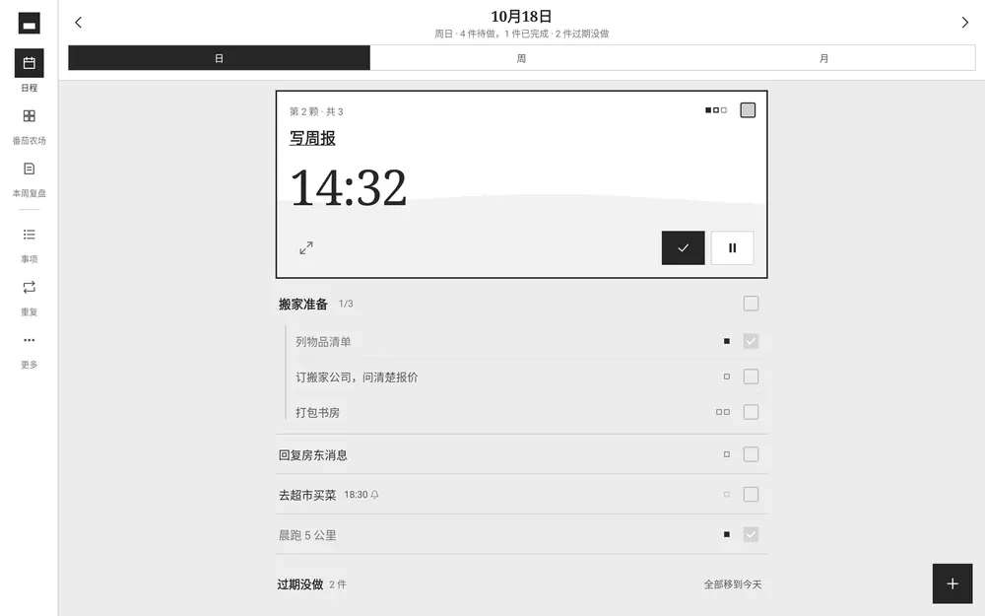Select the 去超市买菜 task
The width and height of the screenshot is (985, 616).
tap(307, 496)
